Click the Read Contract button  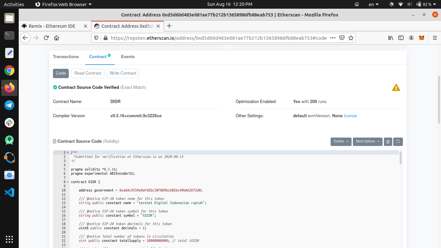click(x=88, y=73)
